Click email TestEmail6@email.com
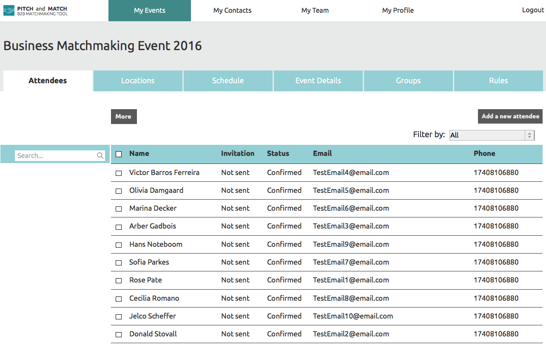 click(351, 208)
